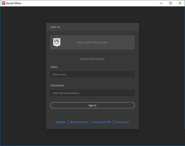
Task: Click the PASSWORD field label
Action: [x=57, y=86]
